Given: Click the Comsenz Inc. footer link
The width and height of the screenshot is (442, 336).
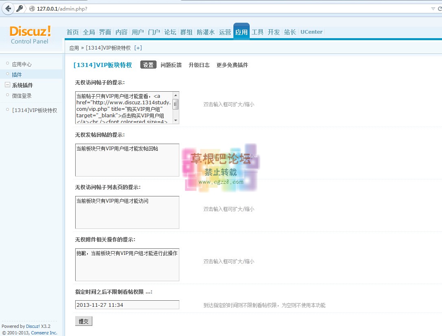Looking at the screenshot, I should pos(44,333).
